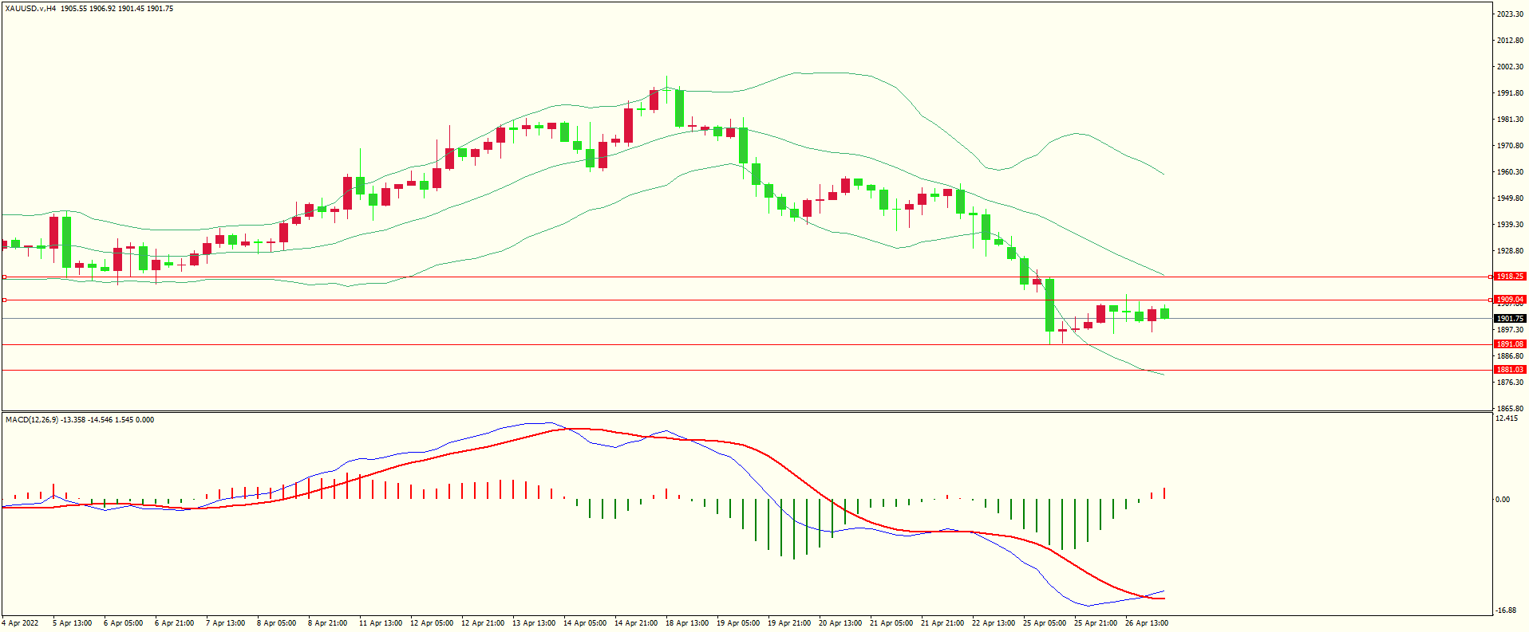Image resolution: width=1529 pixels, height=632 pixels.
Task: Grab the left anchor of the 1909.04 line
Action: pos(4,300)
